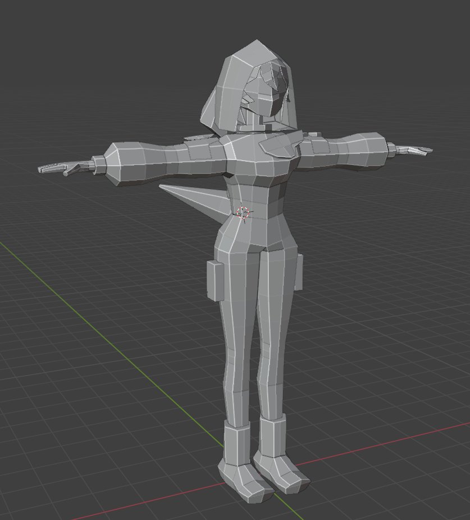
Task: Click the 3D cursor at the character's waist
Action: (243, 212)
